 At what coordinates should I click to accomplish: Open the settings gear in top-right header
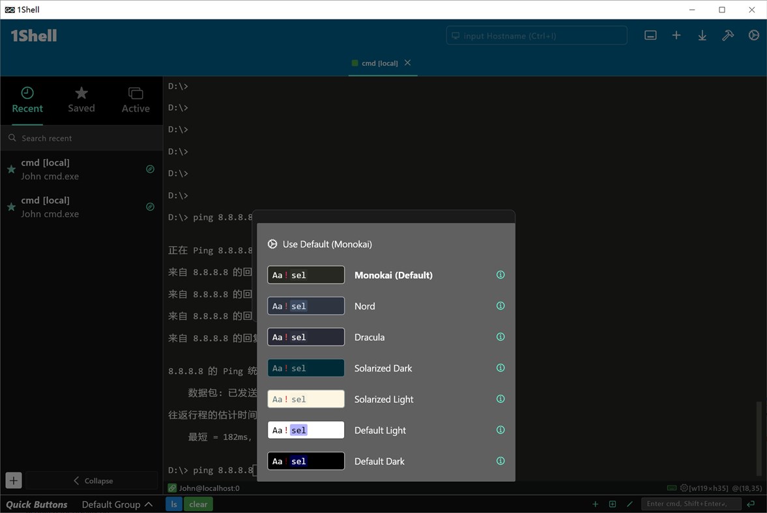[754, 35]
